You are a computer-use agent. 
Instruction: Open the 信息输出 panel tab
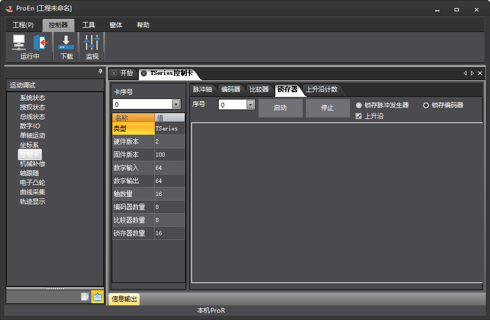point(124,299)
